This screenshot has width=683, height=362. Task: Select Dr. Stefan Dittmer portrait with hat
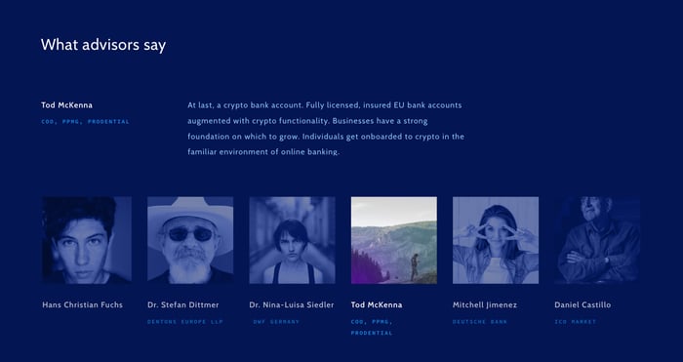click(x=190, y=240)
